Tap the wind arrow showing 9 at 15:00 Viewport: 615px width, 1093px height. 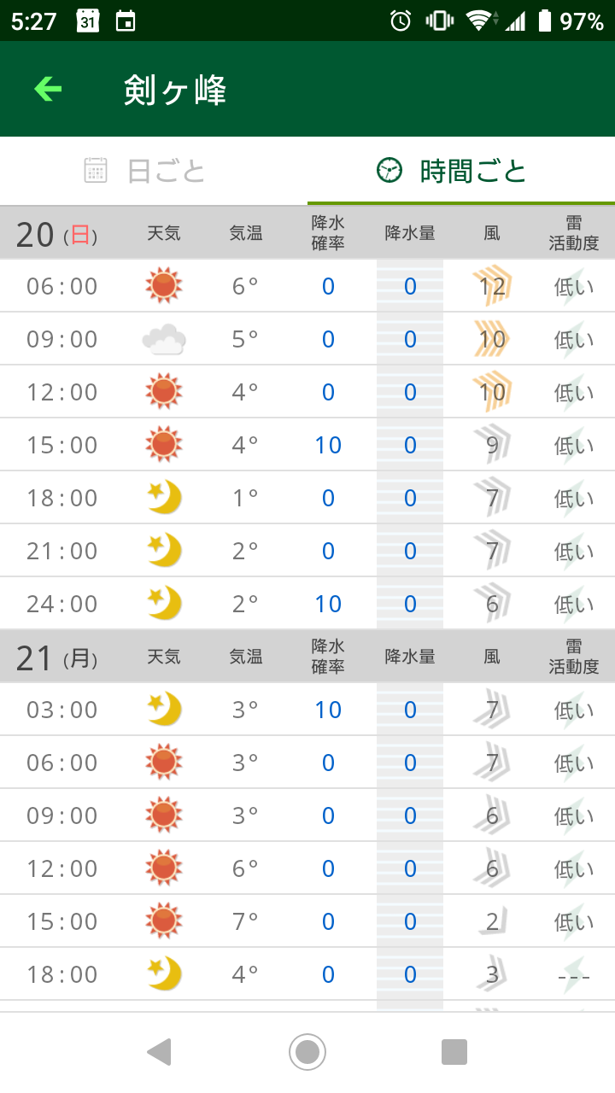[x=492, y=445]
